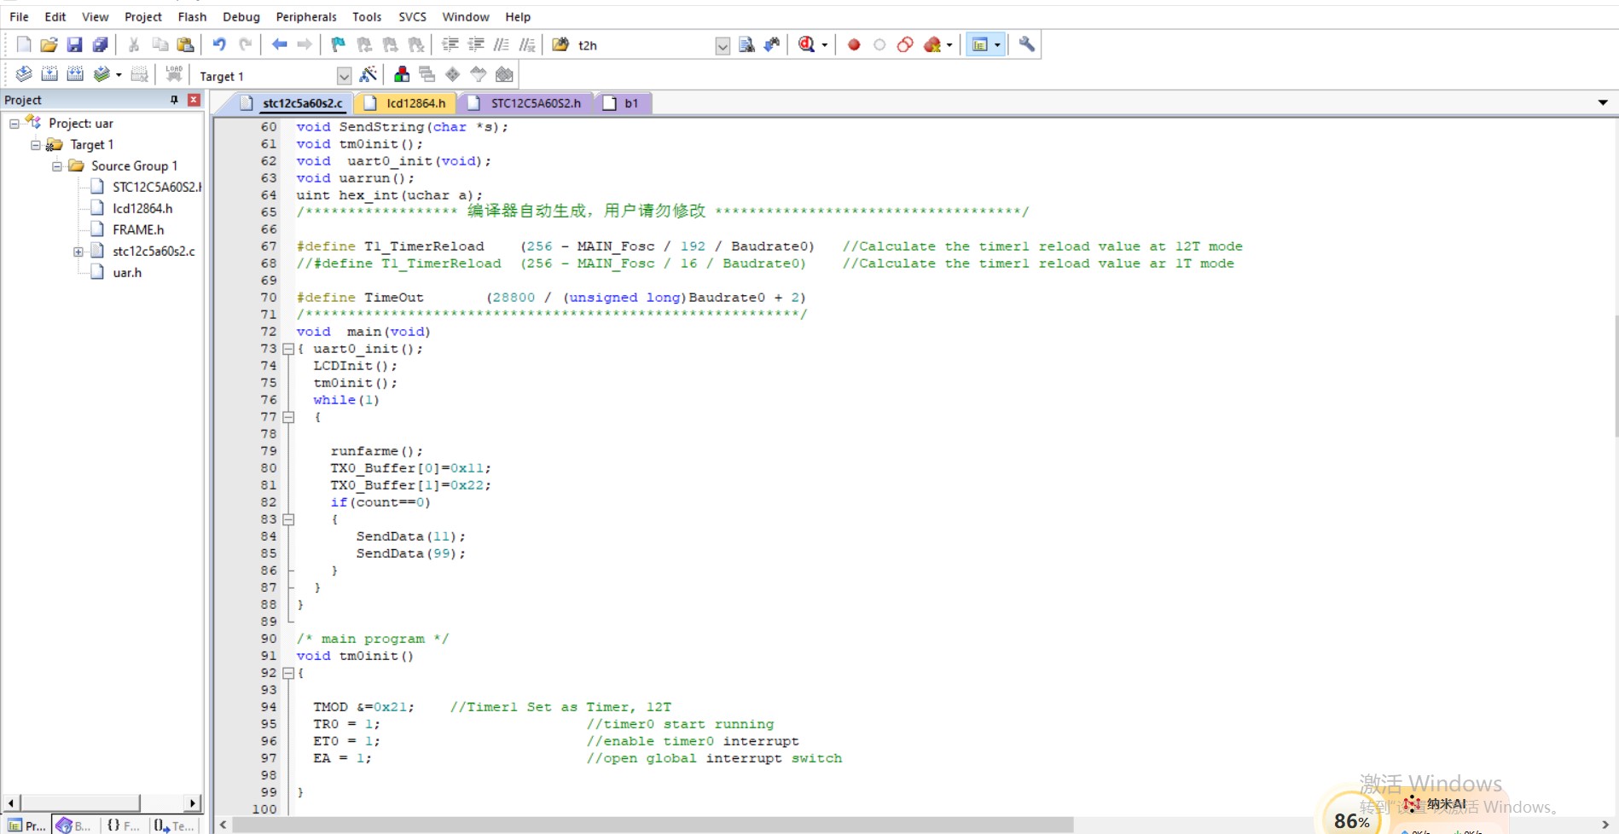Expand the stc12c5a60s2.c tree node

click(x=78, y=252)
